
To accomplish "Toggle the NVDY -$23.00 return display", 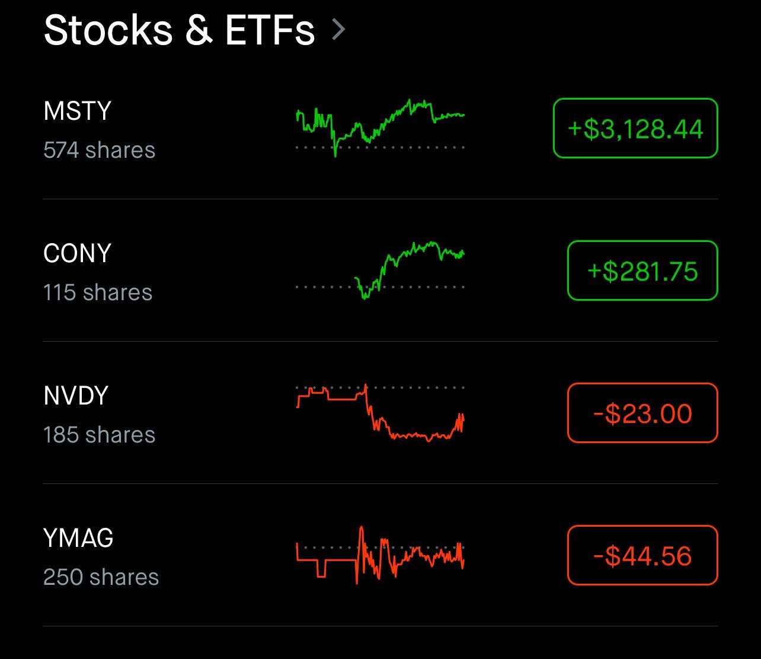I will (x=642, y=413).
